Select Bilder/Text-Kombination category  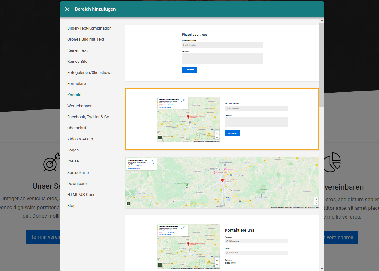click(x=89, y=28)
